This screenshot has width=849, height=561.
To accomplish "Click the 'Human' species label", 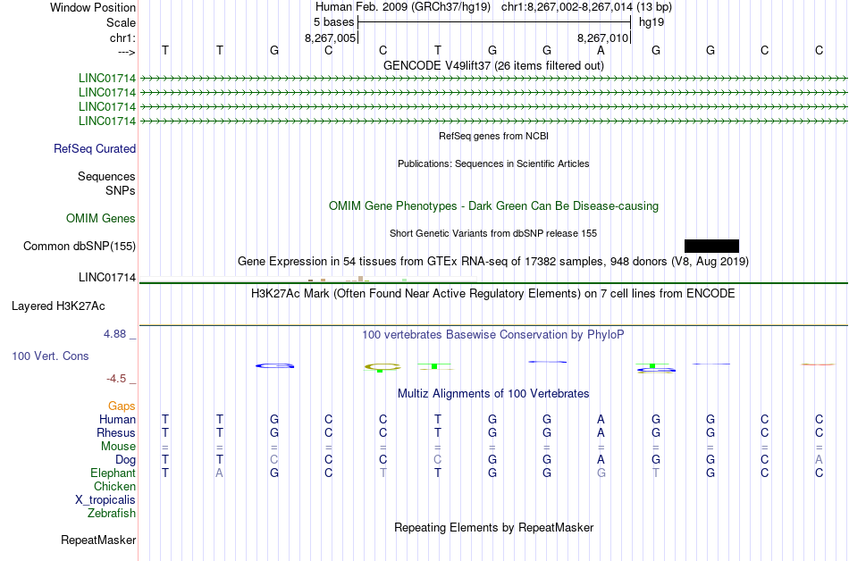I will pos(117,420).
